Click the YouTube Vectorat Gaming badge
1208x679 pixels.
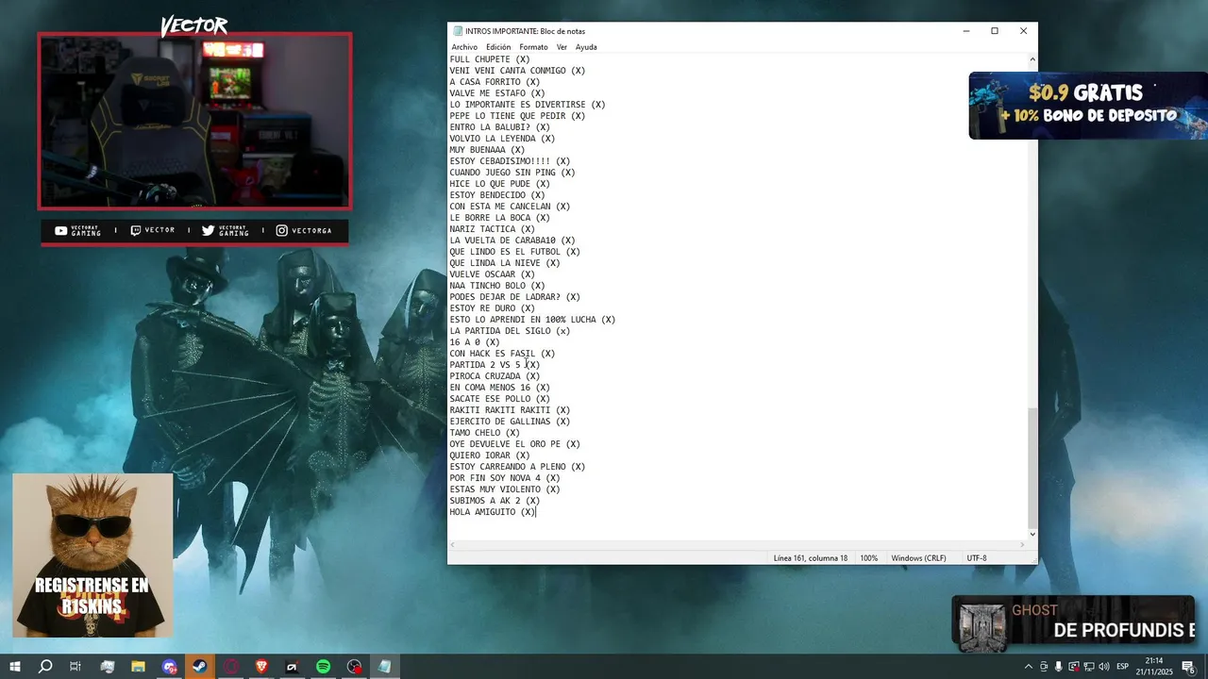click(x=78, y=230)
